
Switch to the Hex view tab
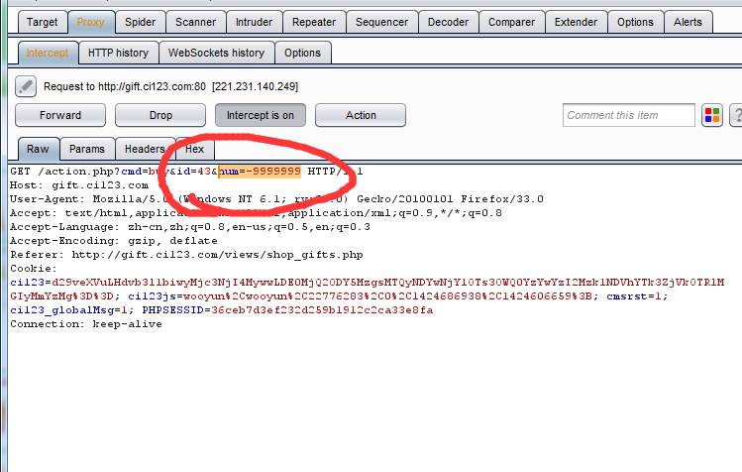(x=194, y=149)
